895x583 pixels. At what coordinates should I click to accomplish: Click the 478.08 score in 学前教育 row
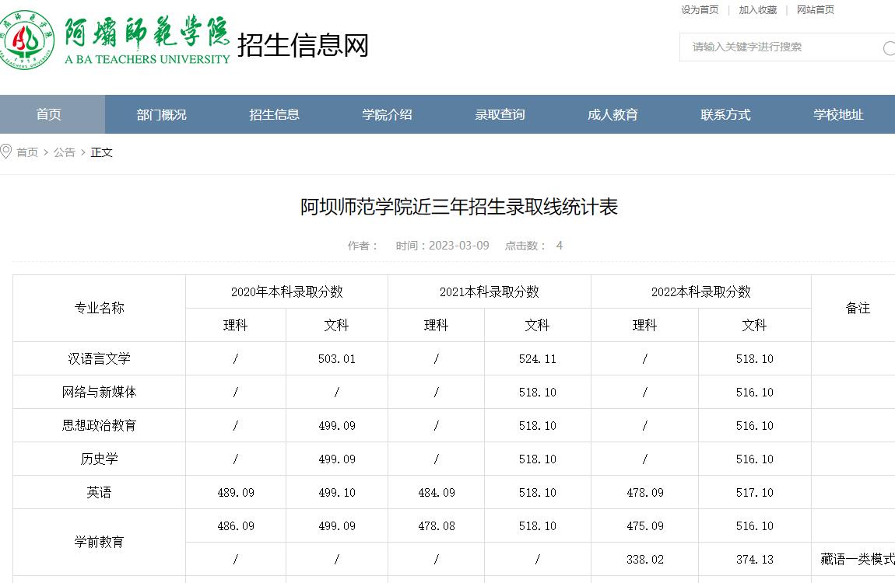(x=437, y=526)
